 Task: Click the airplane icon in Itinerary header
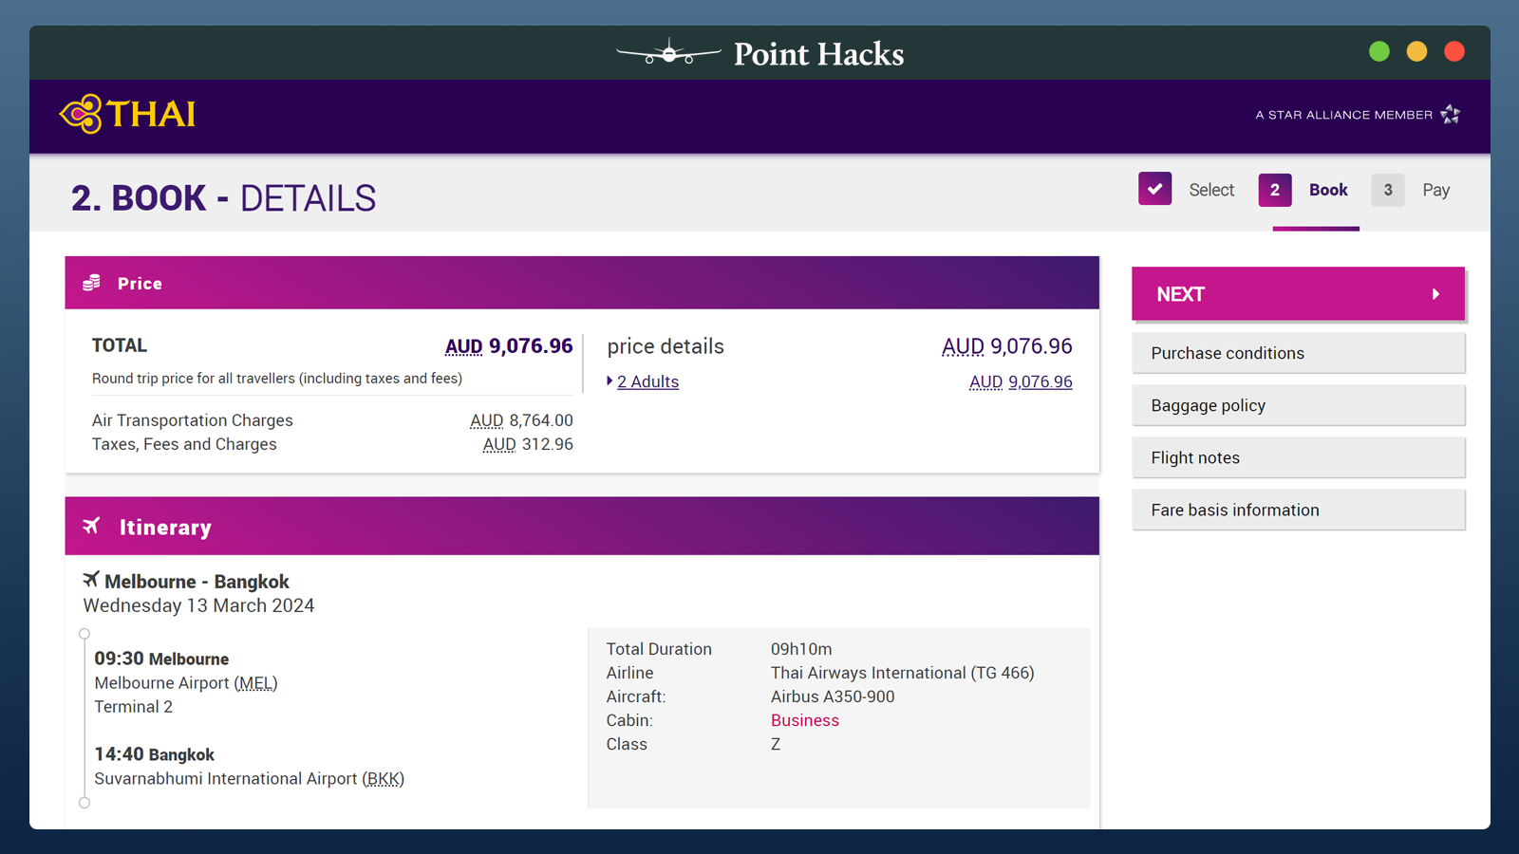point(91,526)
